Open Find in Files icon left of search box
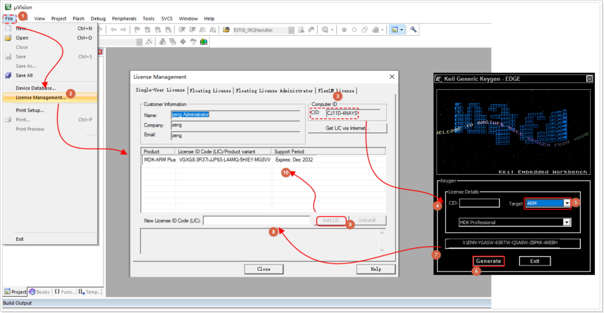 (x=226, y=29)
